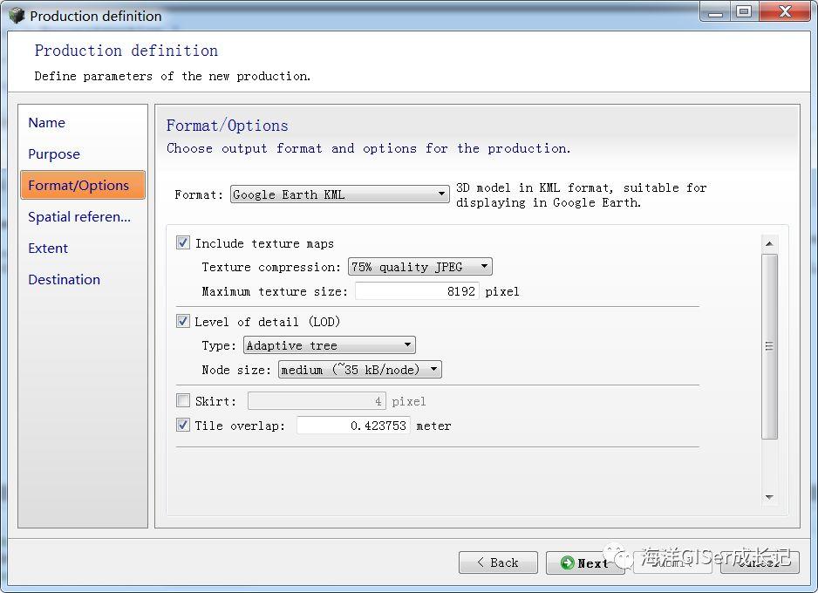The image size is (818, 593).
Task: Open the Format dropdown (Google Earth KML)
Action: coord(339,194)
